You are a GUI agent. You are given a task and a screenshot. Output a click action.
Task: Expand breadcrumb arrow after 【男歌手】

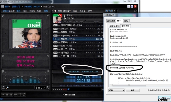click(22, 7)
